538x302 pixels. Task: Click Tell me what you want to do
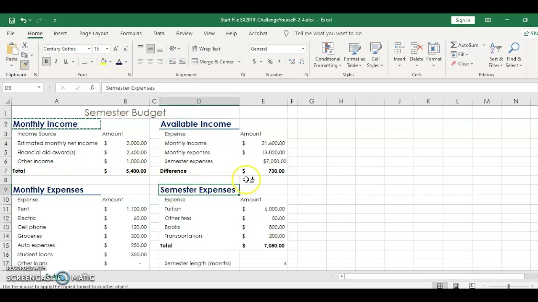pos(328,33)
